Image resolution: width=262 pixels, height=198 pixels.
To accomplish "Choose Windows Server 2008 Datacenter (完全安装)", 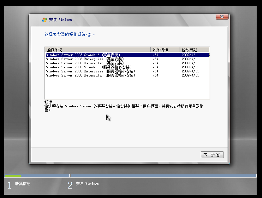I will point(128,63).
